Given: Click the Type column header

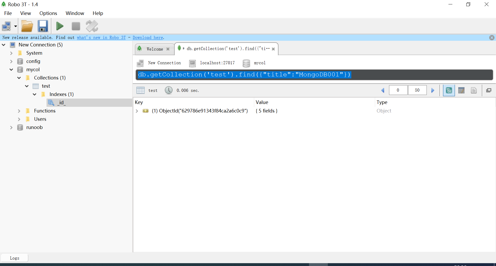Looking at the screenshot, I should tap(435, 102).
